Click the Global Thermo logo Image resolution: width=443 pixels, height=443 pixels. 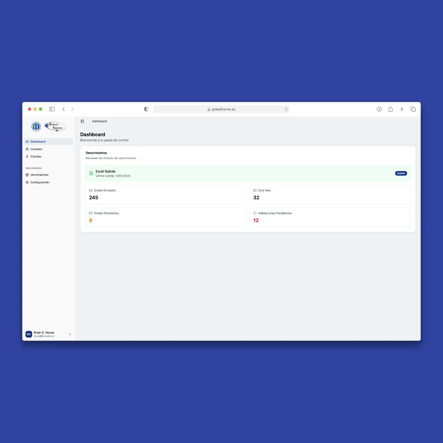[x=55, y=126]
